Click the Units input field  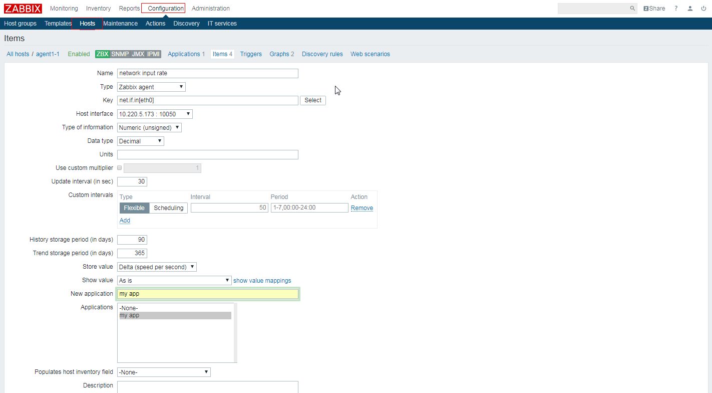tap(208, 155)
